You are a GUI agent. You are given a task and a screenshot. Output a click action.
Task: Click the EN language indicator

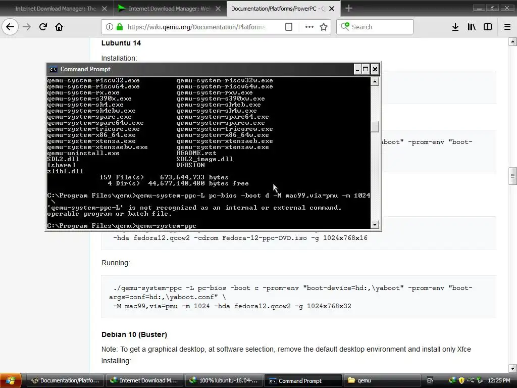[430, 380]
